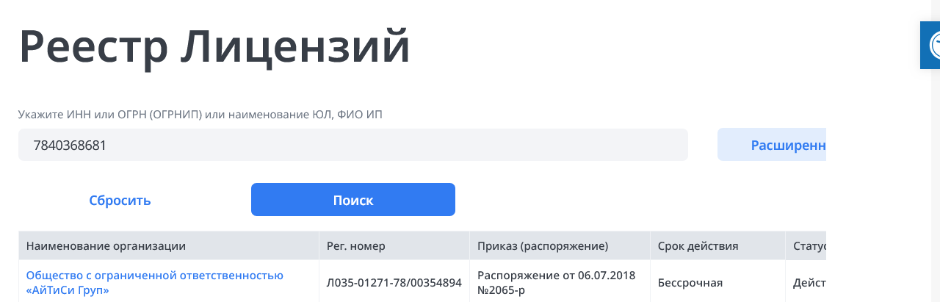This screenshot has width=940, height=302.
Task: Click the Бессрочная validity cell
Action: [690, 283]
